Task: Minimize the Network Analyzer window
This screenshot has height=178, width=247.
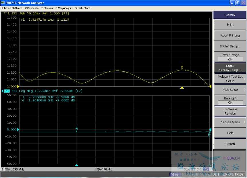Action: tap(232, 3)
